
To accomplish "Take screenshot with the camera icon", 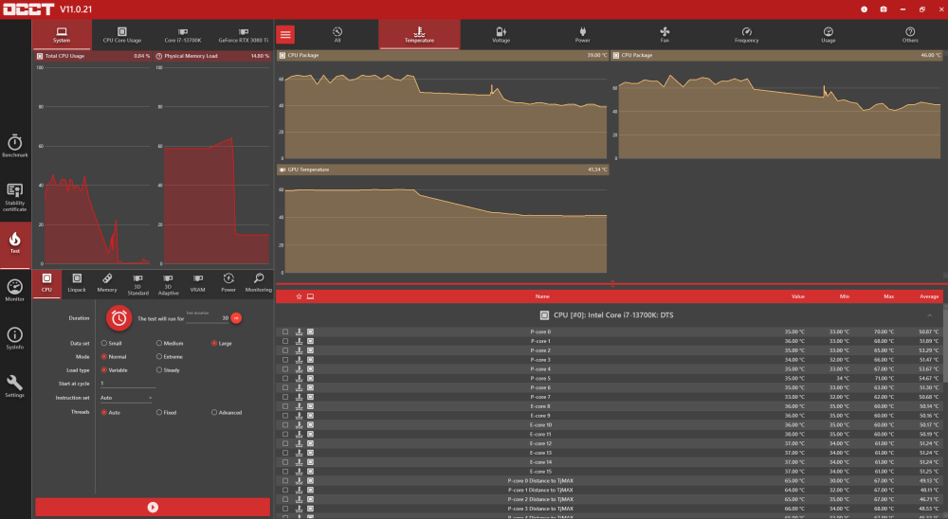I will click(x=884, y=9).
